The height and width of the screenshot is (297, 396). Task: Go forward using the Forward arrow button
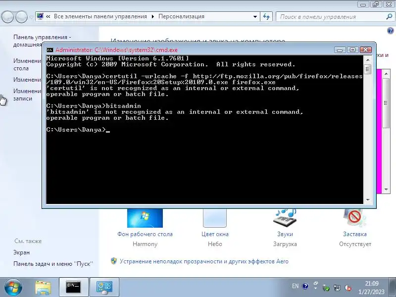pos(21,17)
